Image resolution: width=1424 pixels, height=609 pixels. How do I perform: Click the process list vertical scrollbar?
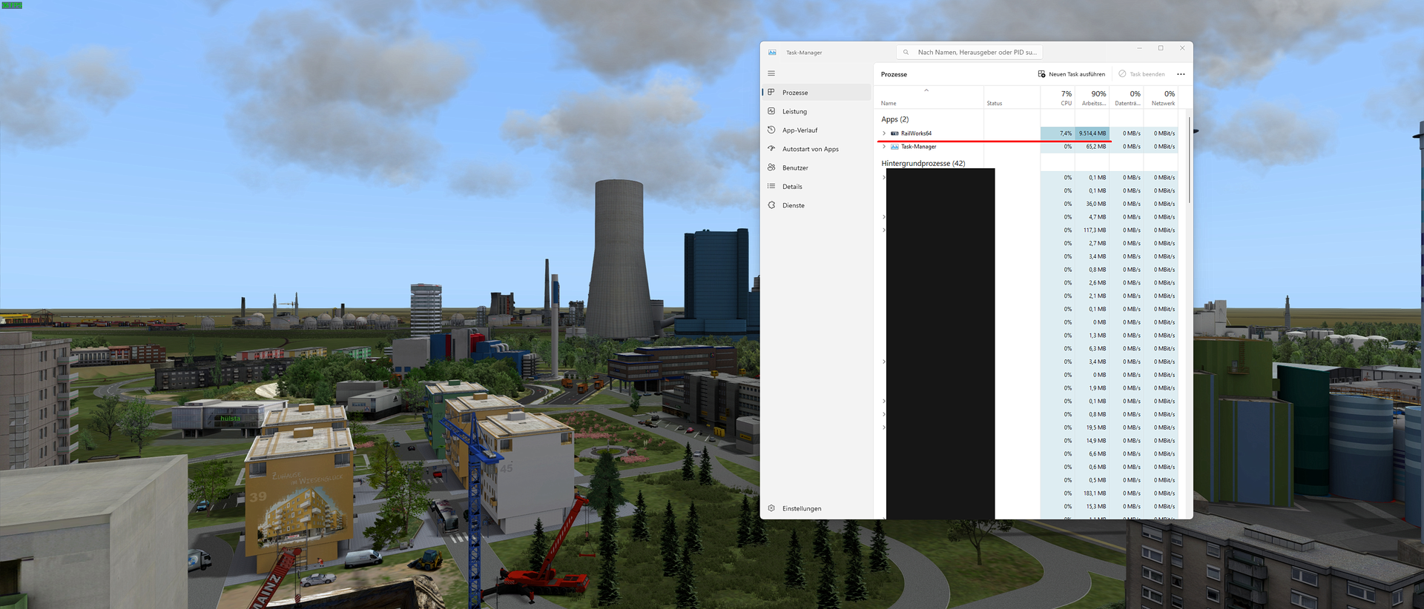1190,159
